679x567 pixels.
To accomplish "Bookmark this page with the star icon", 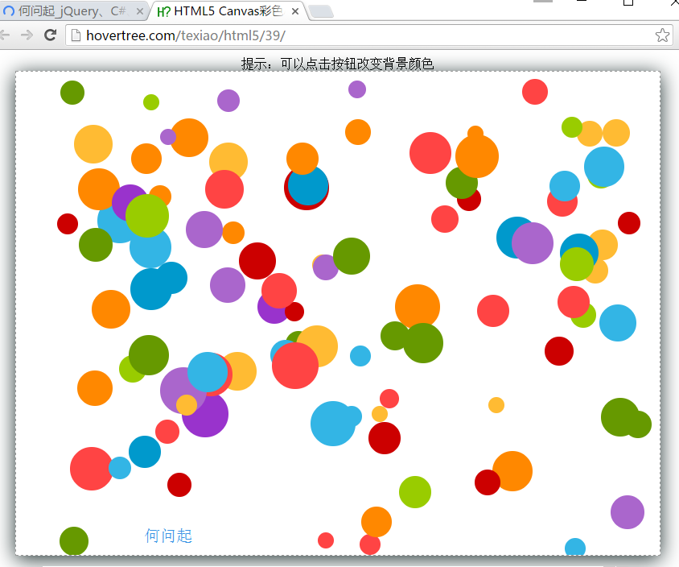I will click(662, 35).
